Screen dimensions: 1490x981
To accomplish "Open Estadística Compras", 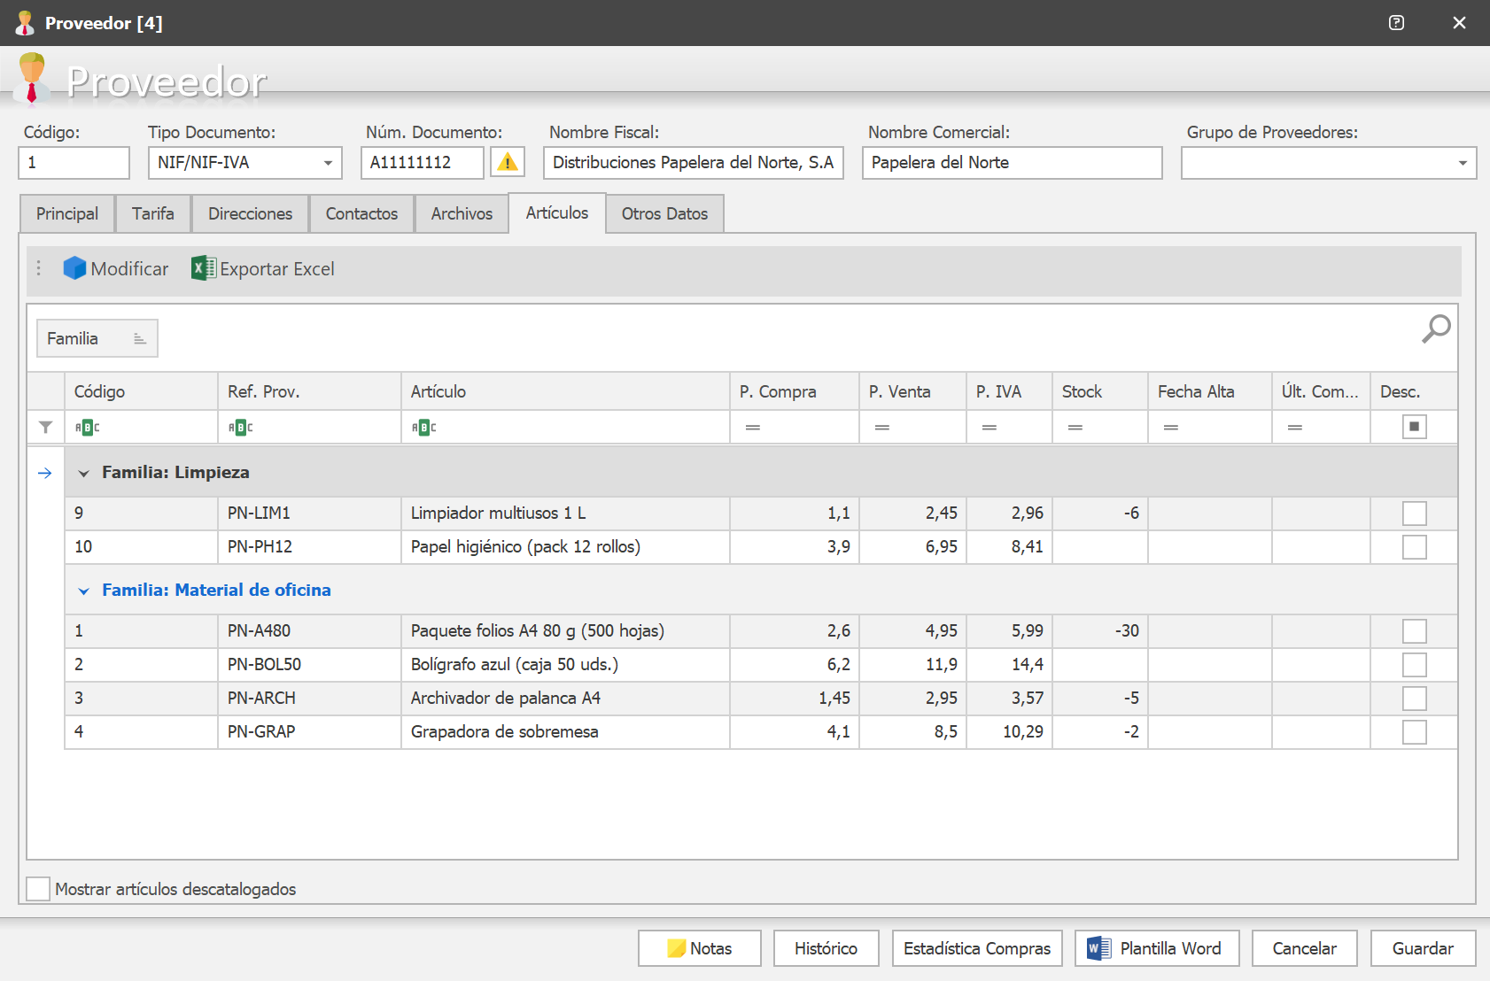I will pyautogui.click(x=977, y=948).
